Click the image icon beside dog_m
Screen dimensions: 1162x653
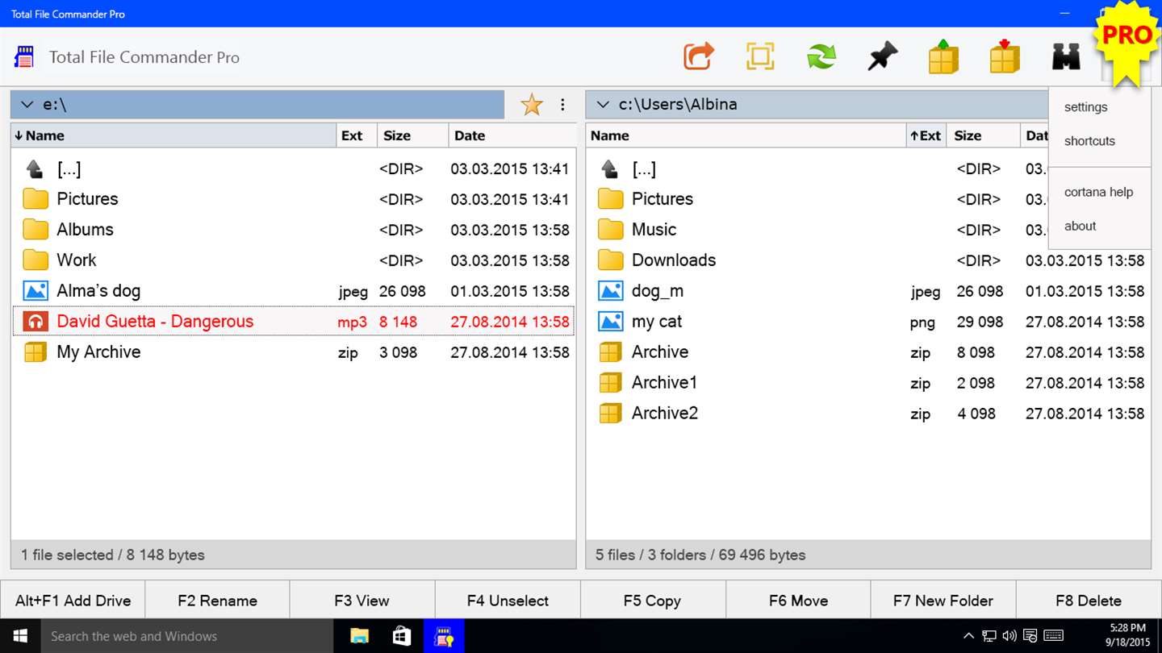pos(611,291)
